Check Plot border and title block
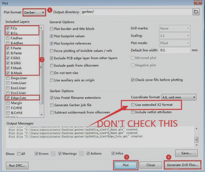The width and height of the screenshot is (205, 172). 52,29
